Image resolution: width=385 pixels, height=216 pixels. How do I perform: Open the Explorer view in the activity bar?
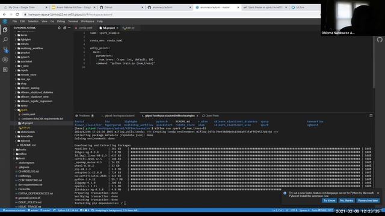tap(5, 30)
